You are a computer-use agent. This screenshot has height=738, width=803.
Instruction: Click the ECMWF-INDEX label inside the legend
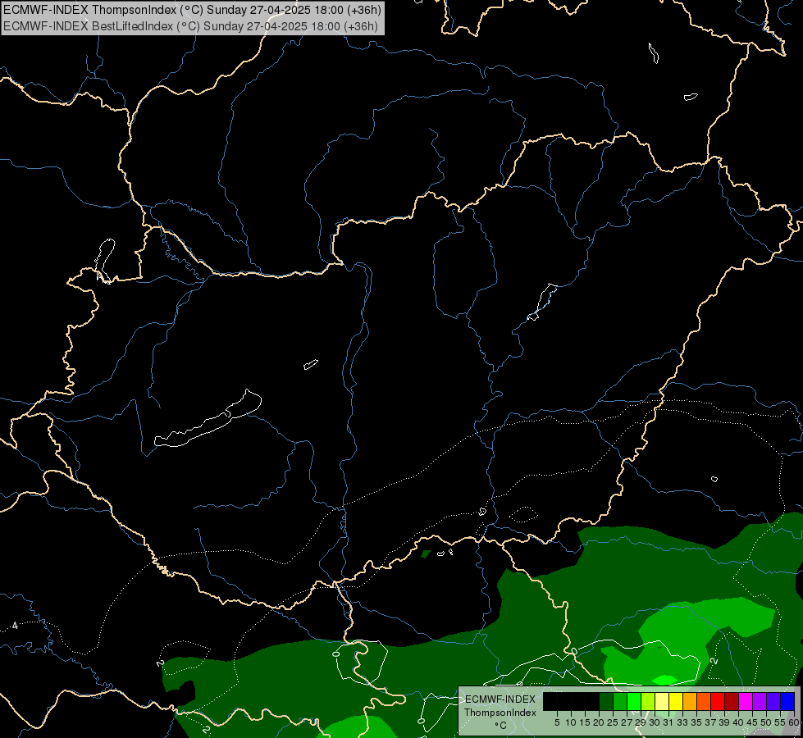pos(500,699)
